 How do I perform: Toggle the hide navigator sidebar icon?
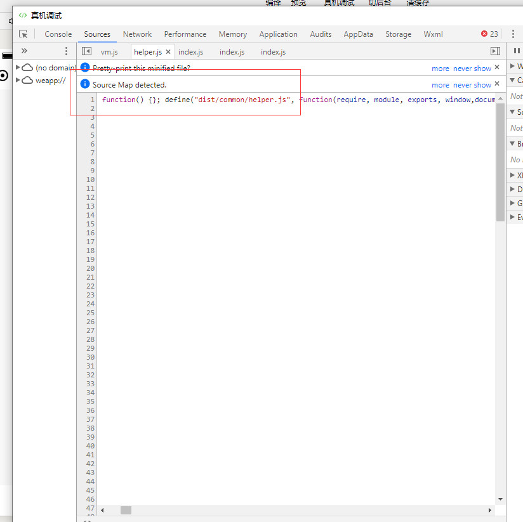pyautogui.click(x=86, y=51)
